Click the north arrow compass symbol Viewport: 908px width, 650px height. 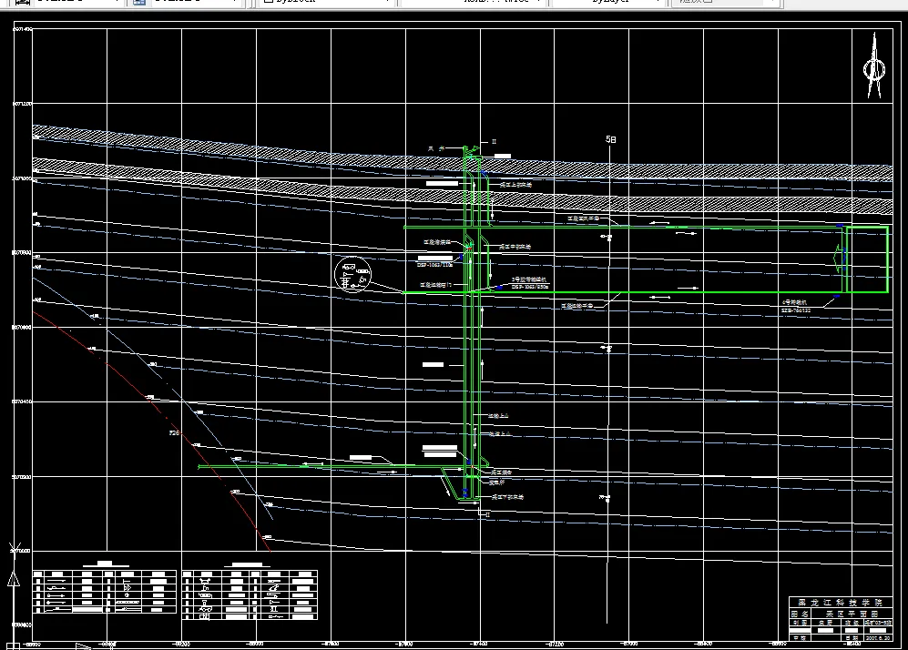point(873,66)
